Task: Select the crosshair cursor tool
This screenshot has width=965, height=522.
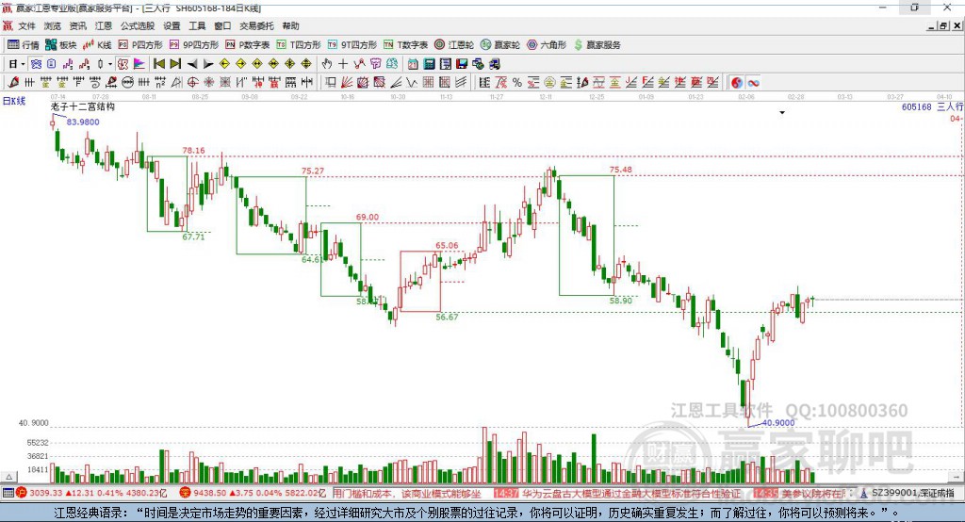Action: point(343,64)
